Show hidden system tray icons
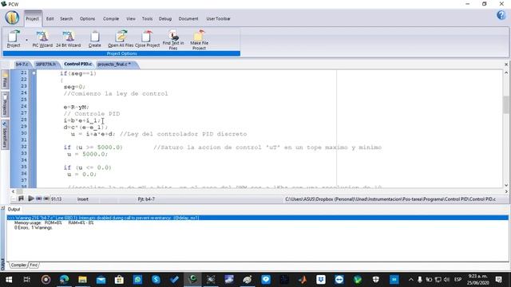Image resolution: width=511 pixels, height=287 pixels. [x=411, y=280]
